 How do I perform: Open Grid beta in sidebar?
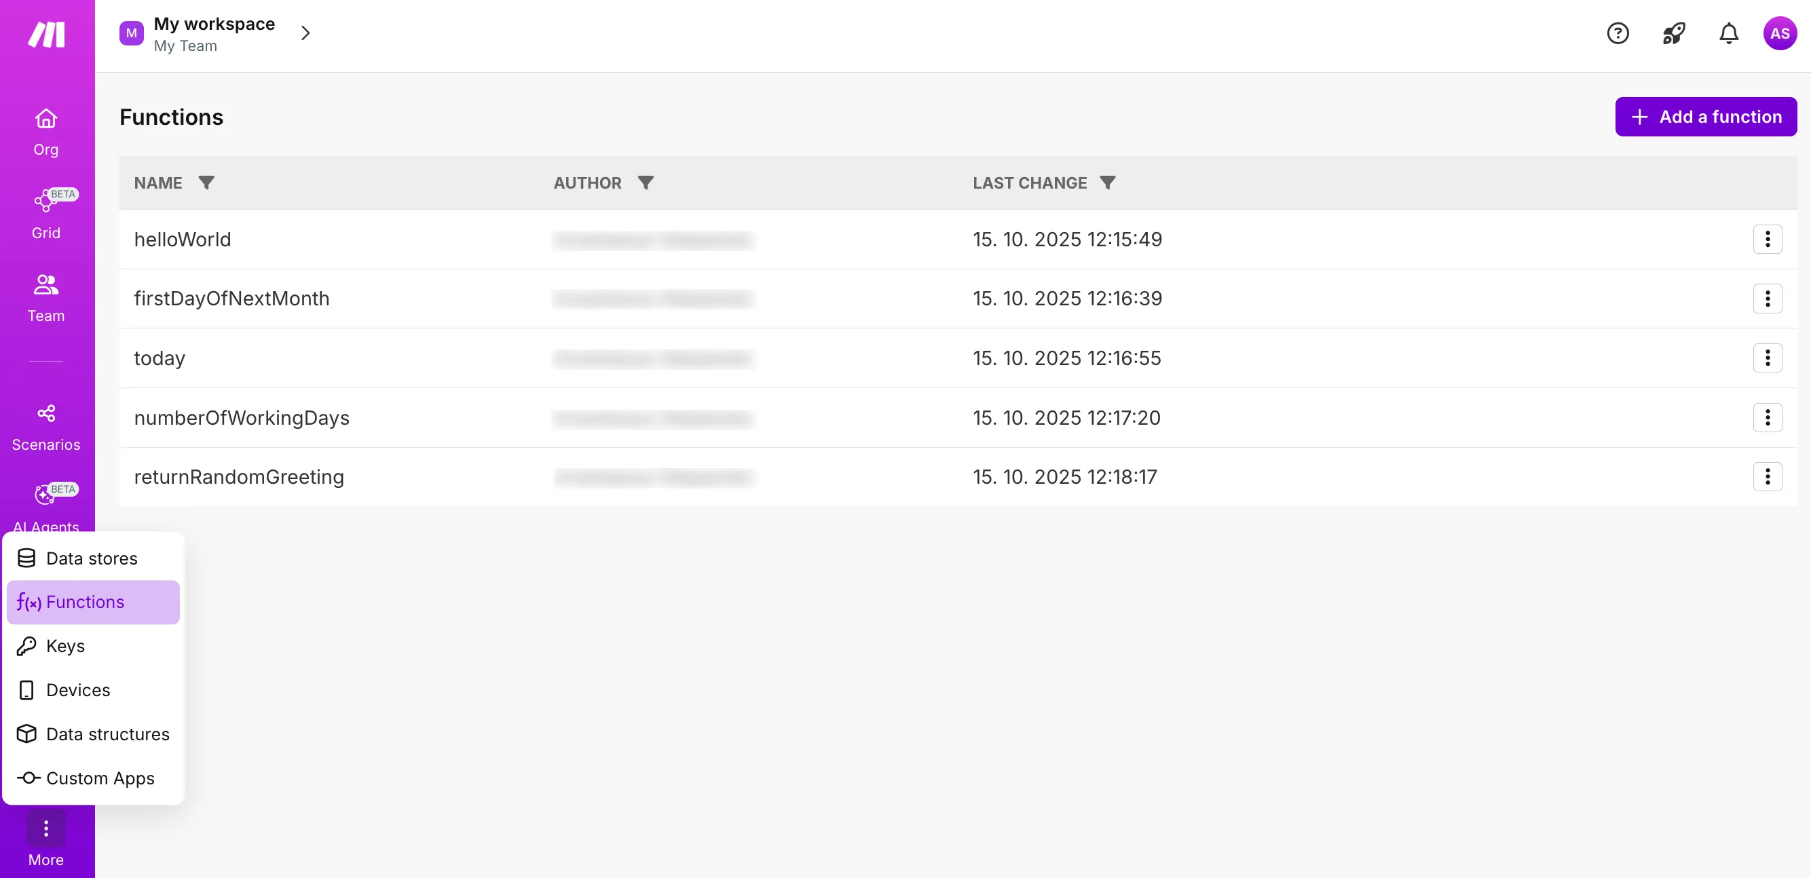click(x=45, y=214)
